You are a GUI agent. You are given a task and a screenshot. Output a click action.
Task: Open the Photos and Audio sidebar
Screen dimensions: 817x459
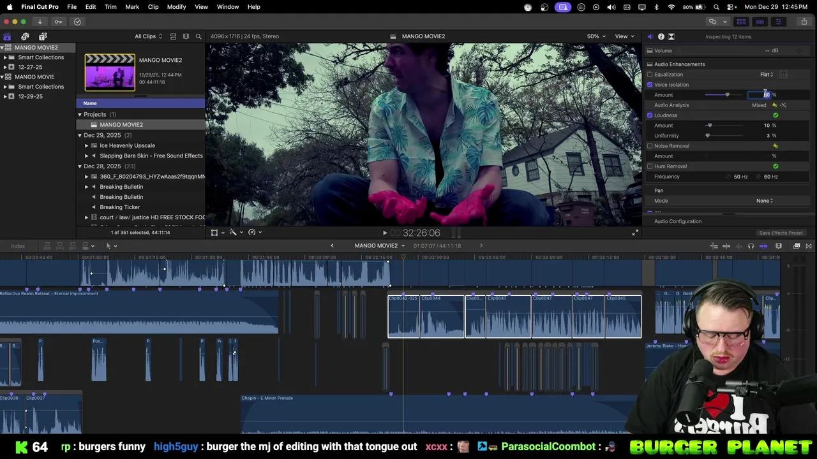click(x=25, y=36)
